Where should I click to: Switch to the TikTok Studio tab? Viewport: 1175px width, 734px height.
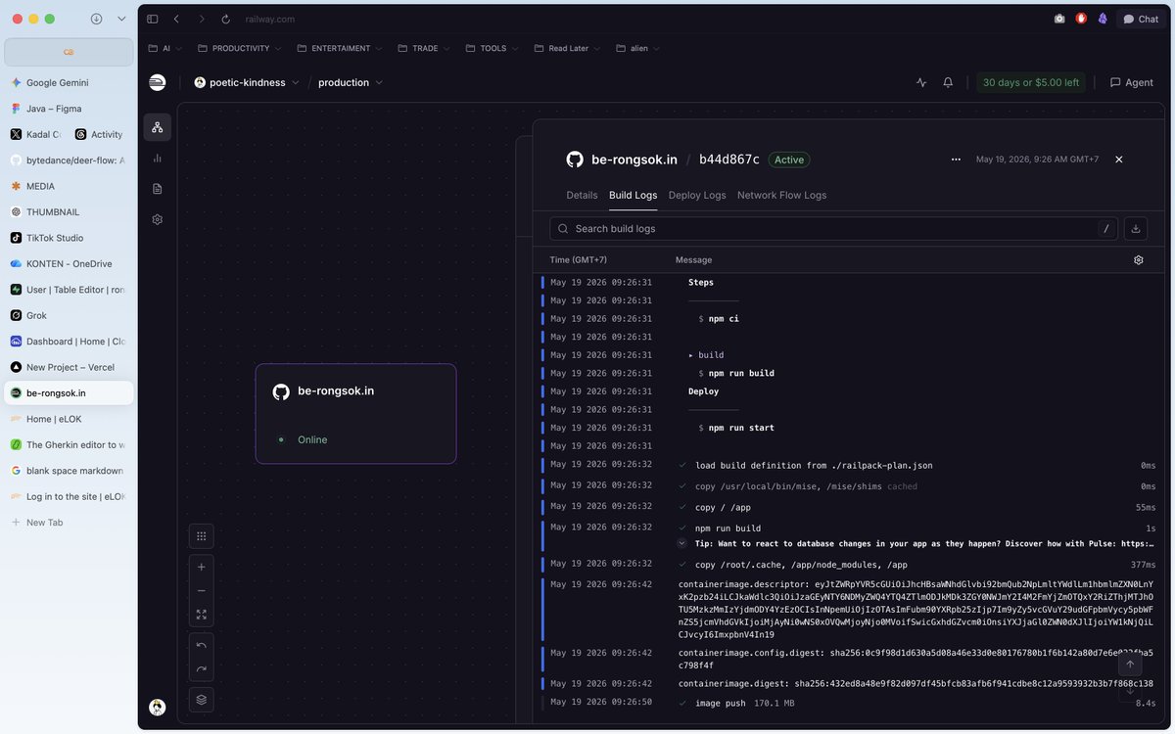pos(69,238)
